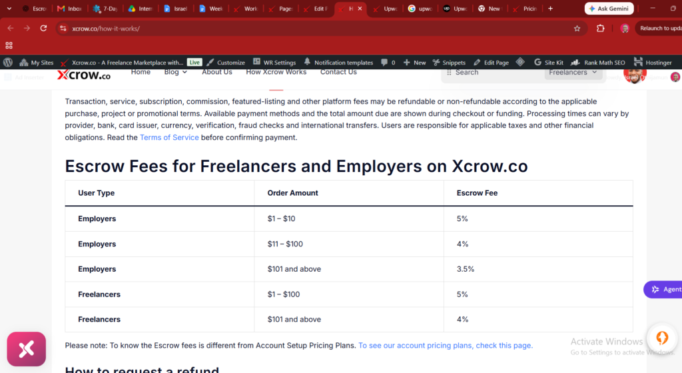The image size is (682, 373).
Task: Select the Freelancers $1 – $100 cell
Action: coord(349,294)
